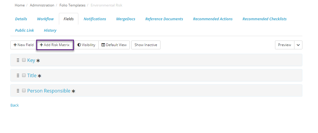Open the Notifications tab

click(x=95, y=19)
